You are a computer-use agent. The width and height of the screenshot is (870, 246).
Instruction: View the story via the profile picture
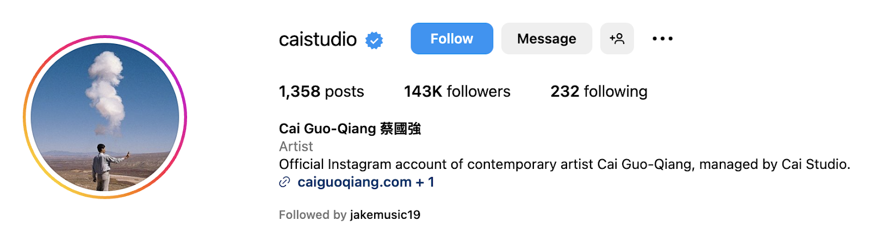click(105, 117)
